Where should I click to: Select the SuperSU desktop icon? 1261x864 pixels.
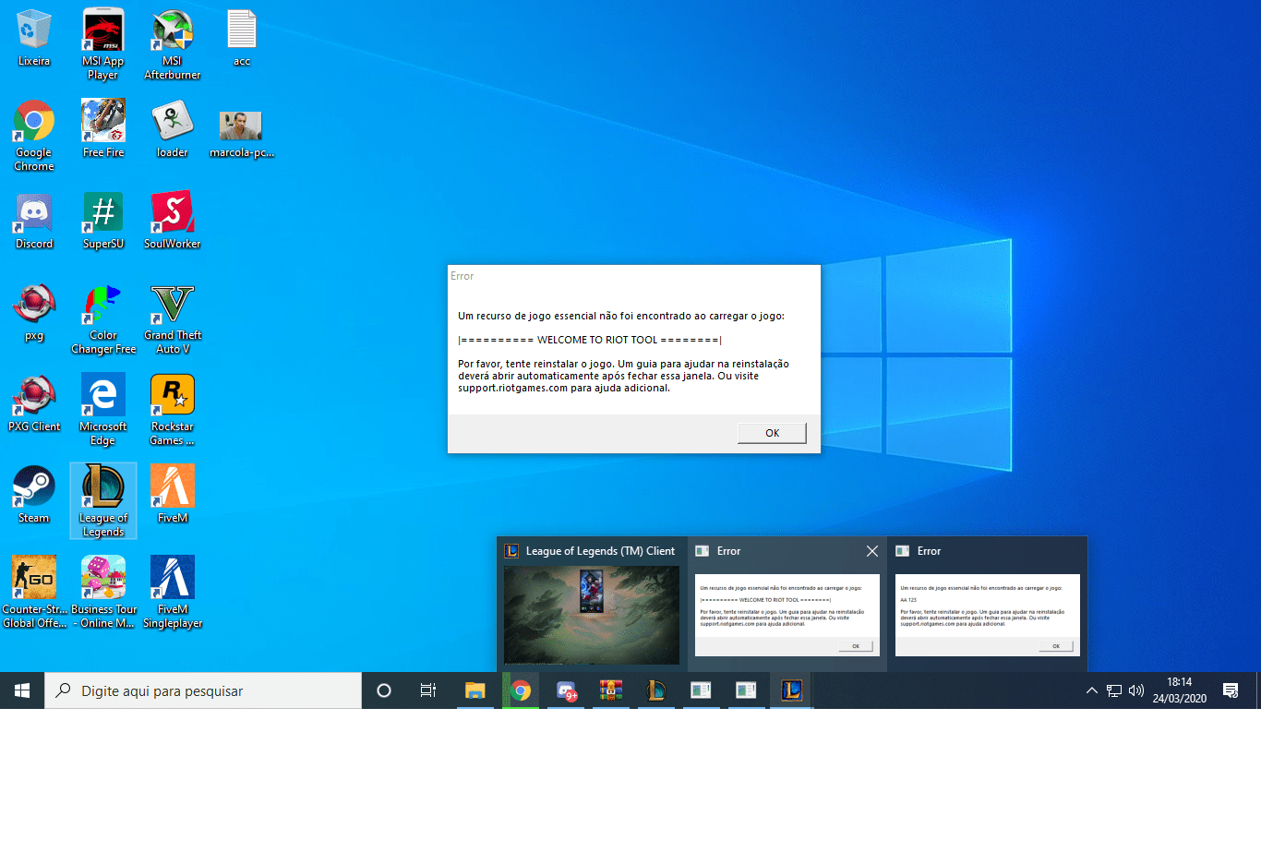103,221
